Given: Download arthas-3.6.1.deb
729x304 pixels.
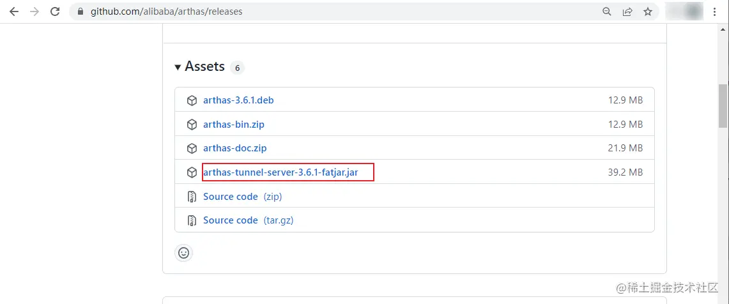Looking at the screenshot, I should coord(238,100).
